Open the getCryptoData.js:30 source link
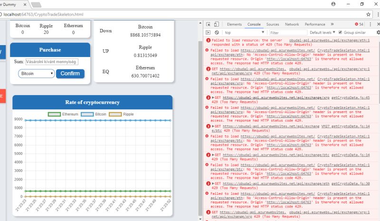 (351, 183)
